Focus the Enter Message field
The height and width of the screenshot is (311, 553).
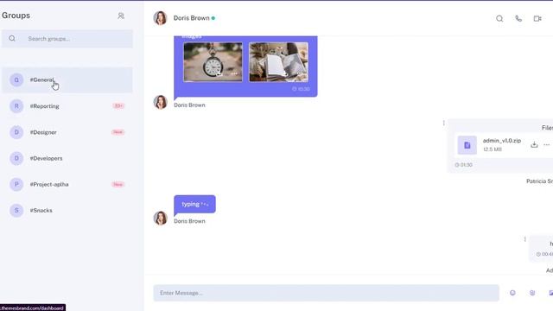pyautogui.click(x=326, y=293)
